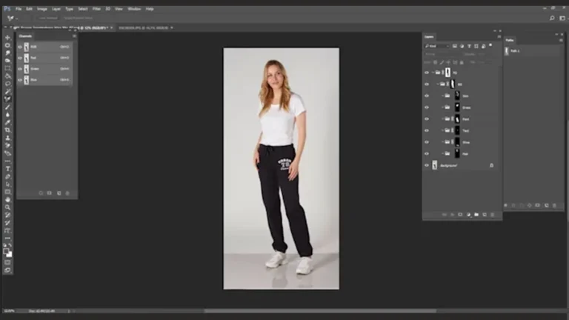Select the Zoom tool

click(7, 207)
